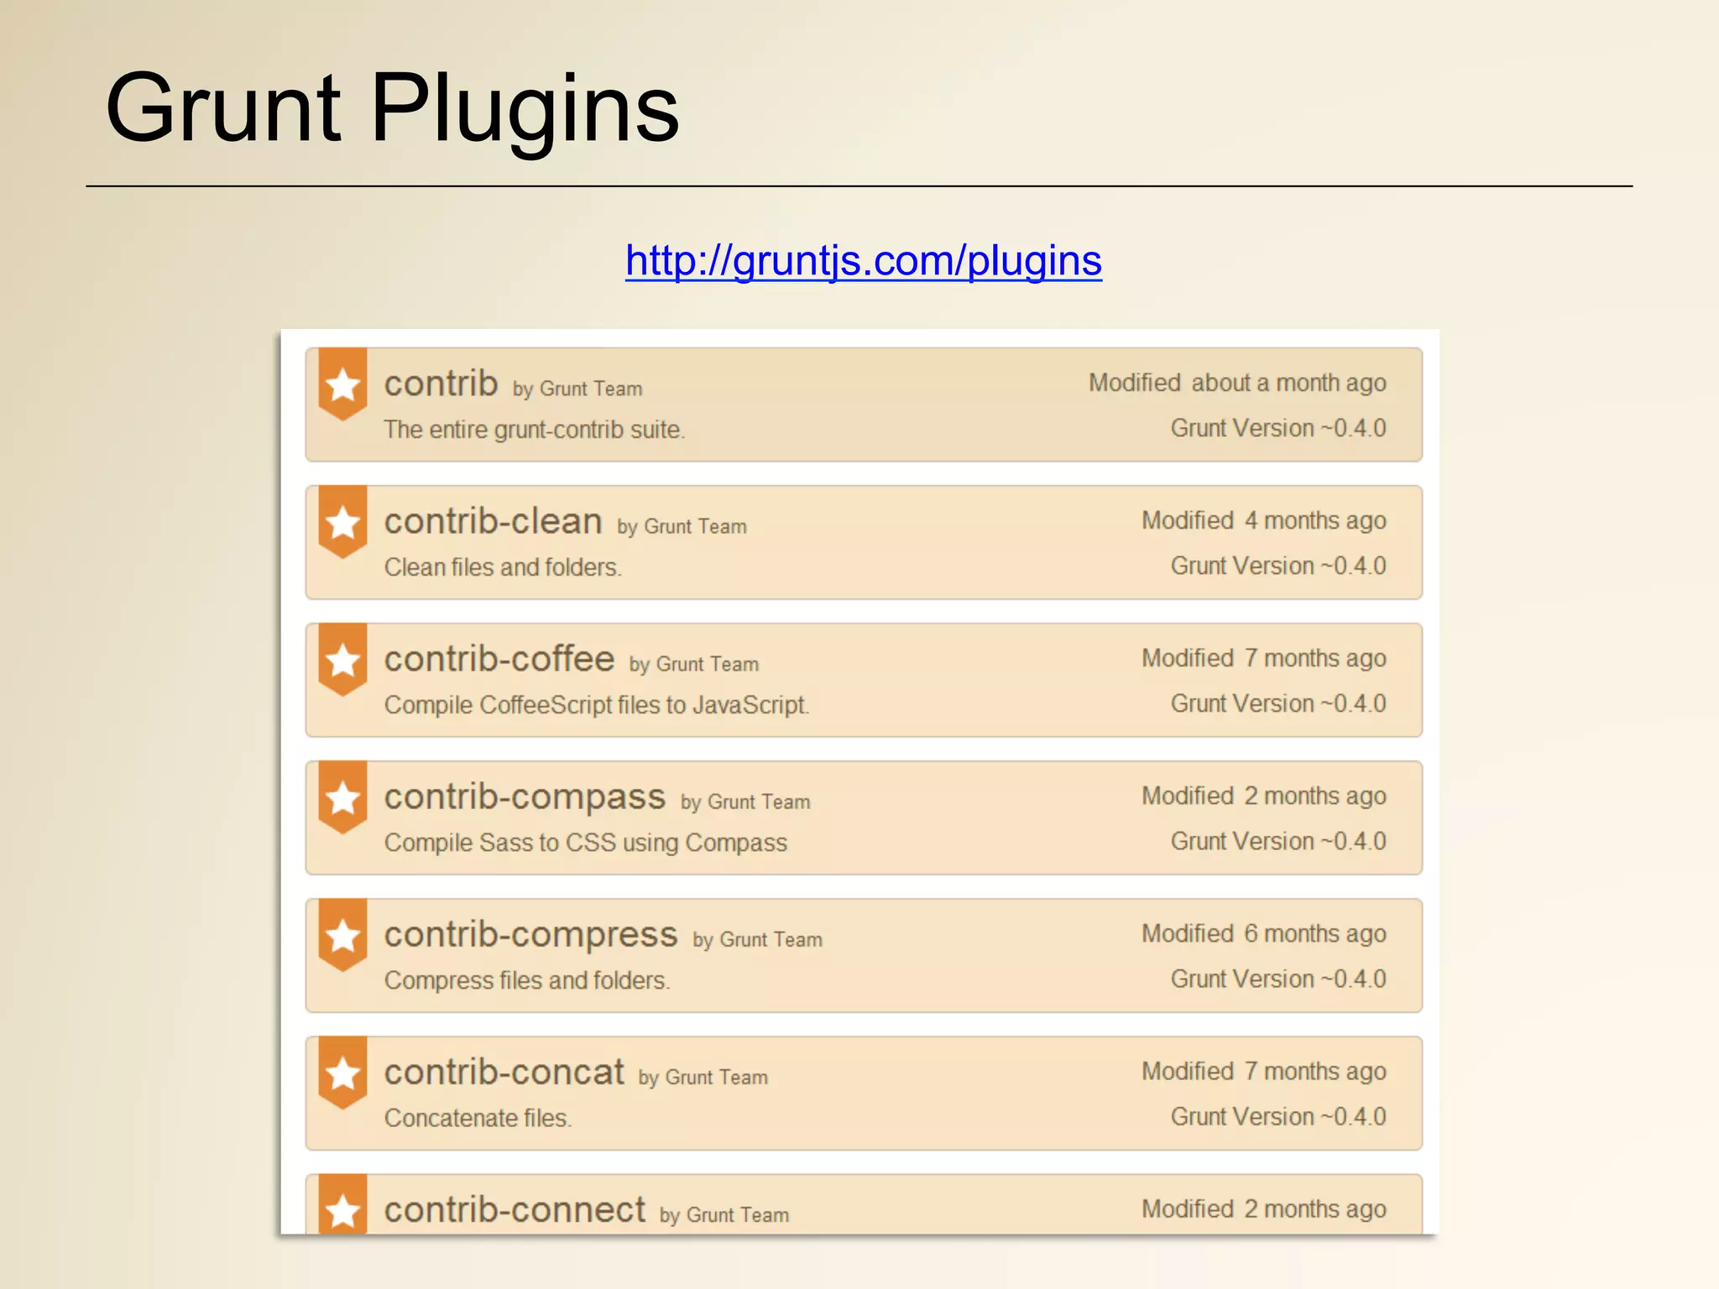Click 'by Grunt Team' next to contrib-connect
The height and width of the screenshot is (1289, 1719).
[x=724, y=1215]
